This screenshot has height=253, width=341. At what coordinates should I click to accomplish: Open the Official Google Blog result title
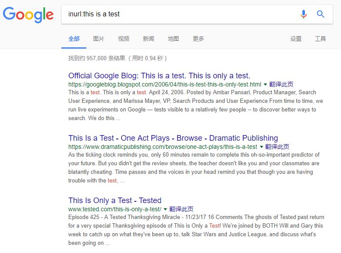(x=159, y=76)
